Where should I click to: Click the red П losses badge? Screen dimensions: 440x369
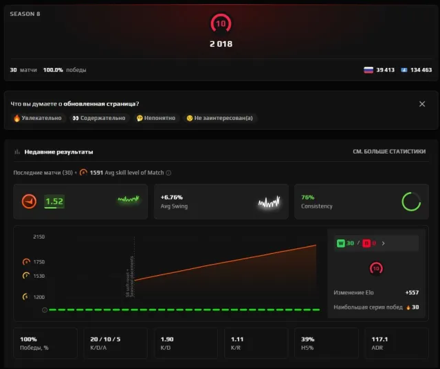tap(366, 243)
